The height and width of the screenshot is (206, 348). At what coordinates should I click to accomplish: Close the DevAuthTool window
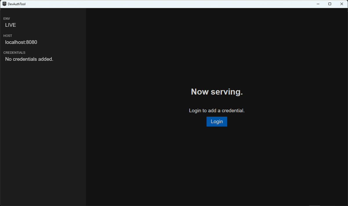[x=342, y=4]
